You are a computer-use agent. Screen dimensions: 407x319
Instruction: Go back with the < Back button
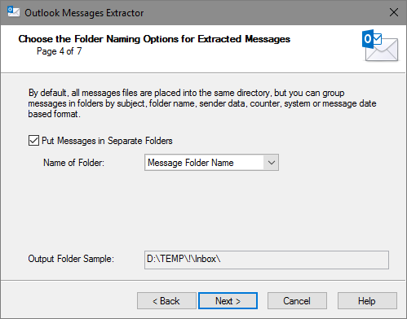click(166, 301)
